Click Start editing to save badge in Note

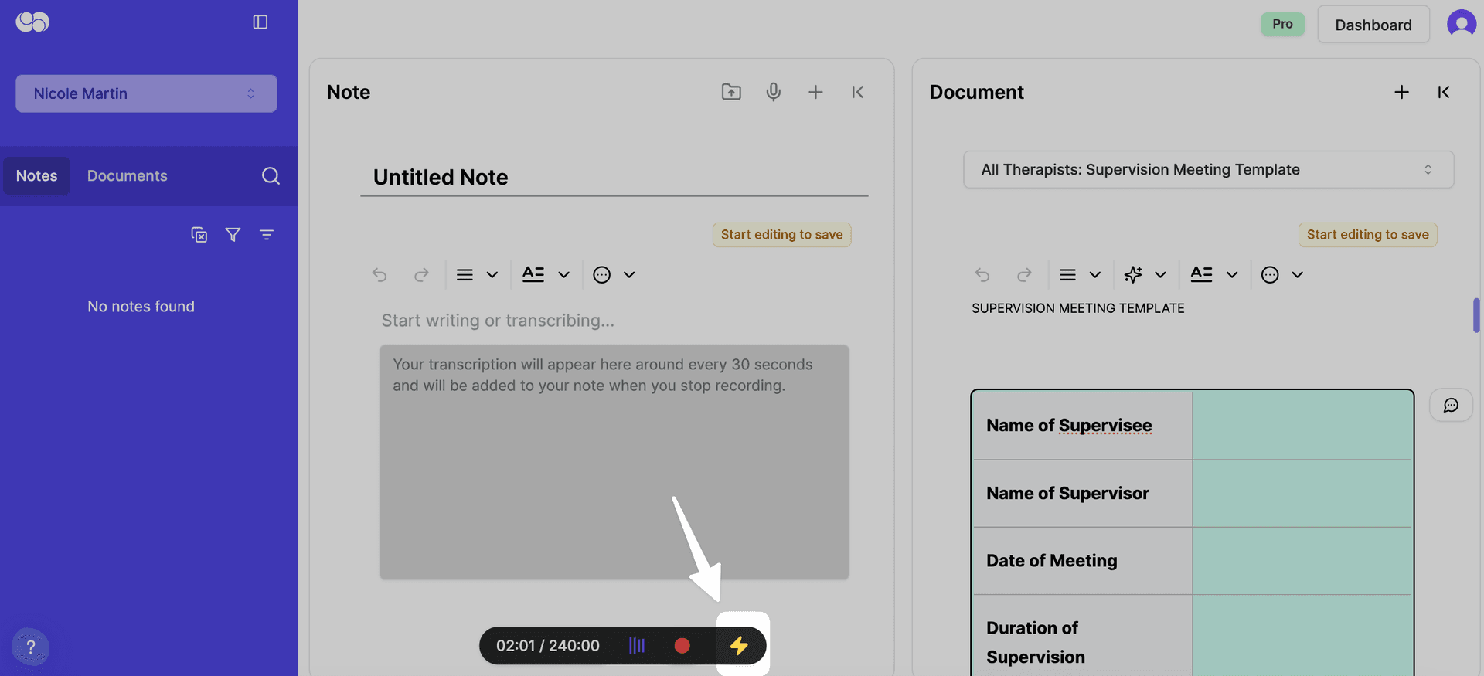click(x=781, y=235)
